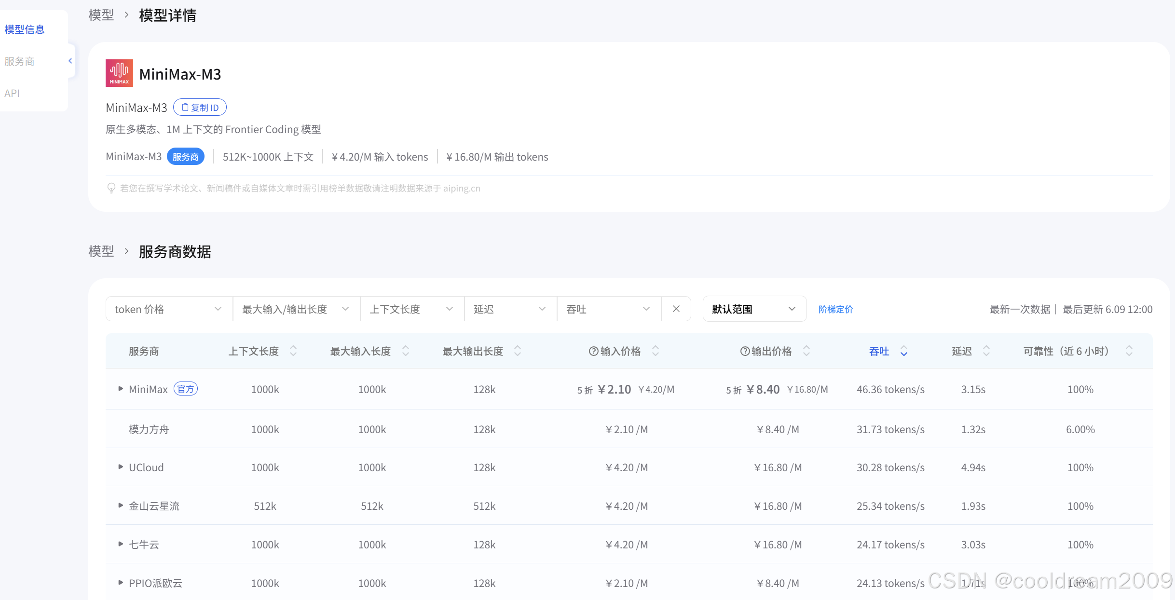This screenshot has height=600, width=1175.
Task: Open the 阶梯定价 link
Action: 835,309
